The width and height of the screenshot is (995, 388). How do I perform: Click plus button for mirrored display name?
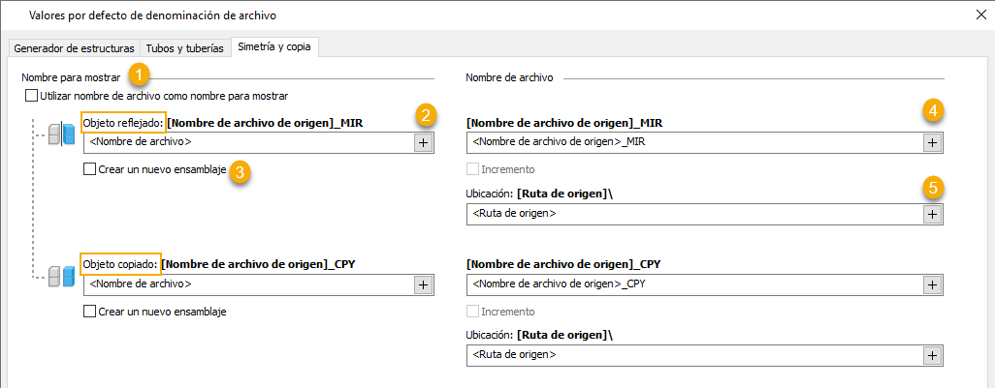pos(423,142)
